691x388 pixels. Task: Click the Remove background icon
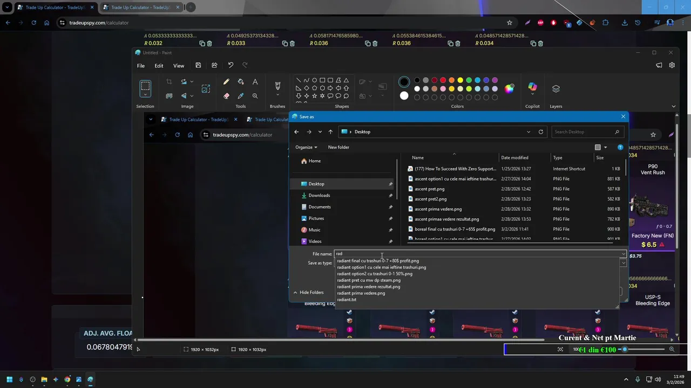(169, 96)
